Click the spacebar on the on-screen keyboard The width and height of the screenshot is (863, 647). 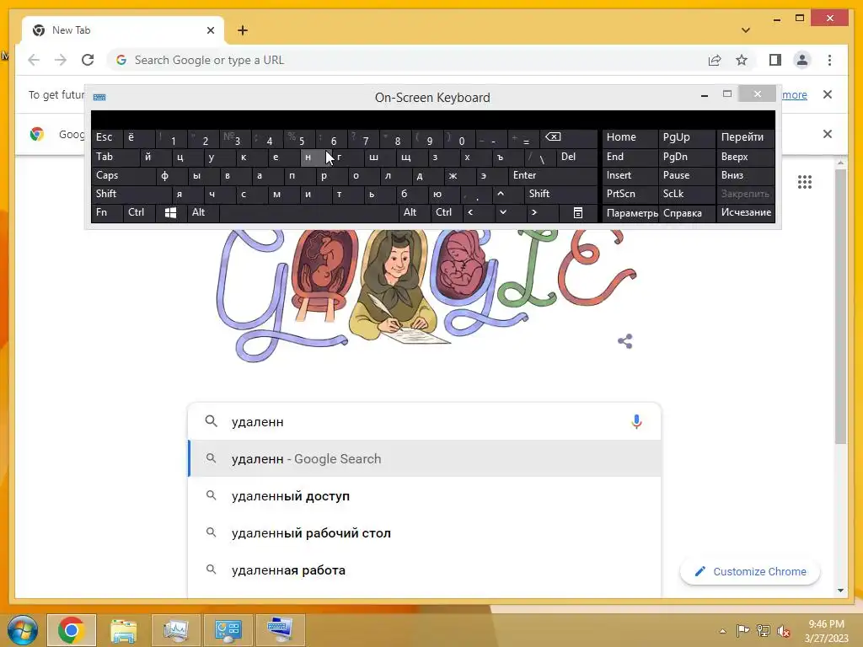tap(308, 212)
